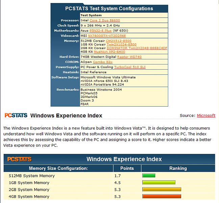219x203 pixels.
Task: Click the Motherboards row label
Action: point(67,30)
